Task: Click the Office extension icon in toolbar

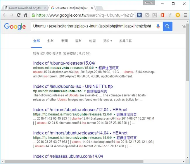Action: pos(162,15)
